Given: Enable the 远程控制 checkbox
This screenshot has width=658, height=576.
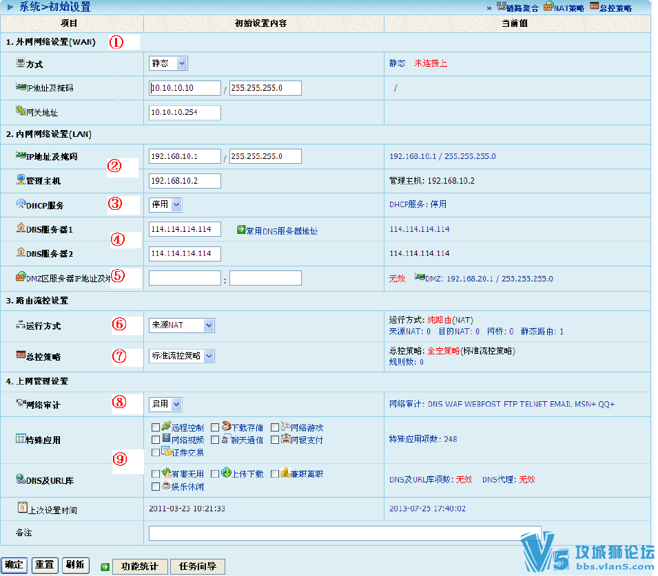Looking at the screenshot, I should point(156,427).
